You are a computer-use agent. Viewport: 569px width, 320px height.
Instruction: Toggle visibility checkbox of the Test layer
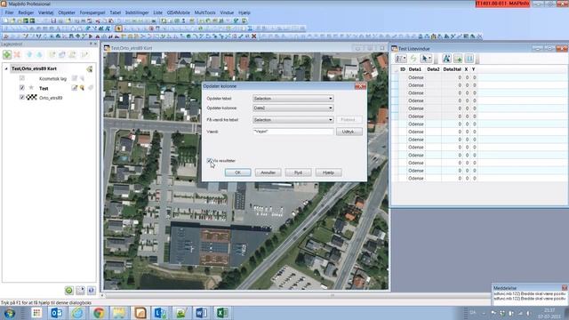pos(22,88)
